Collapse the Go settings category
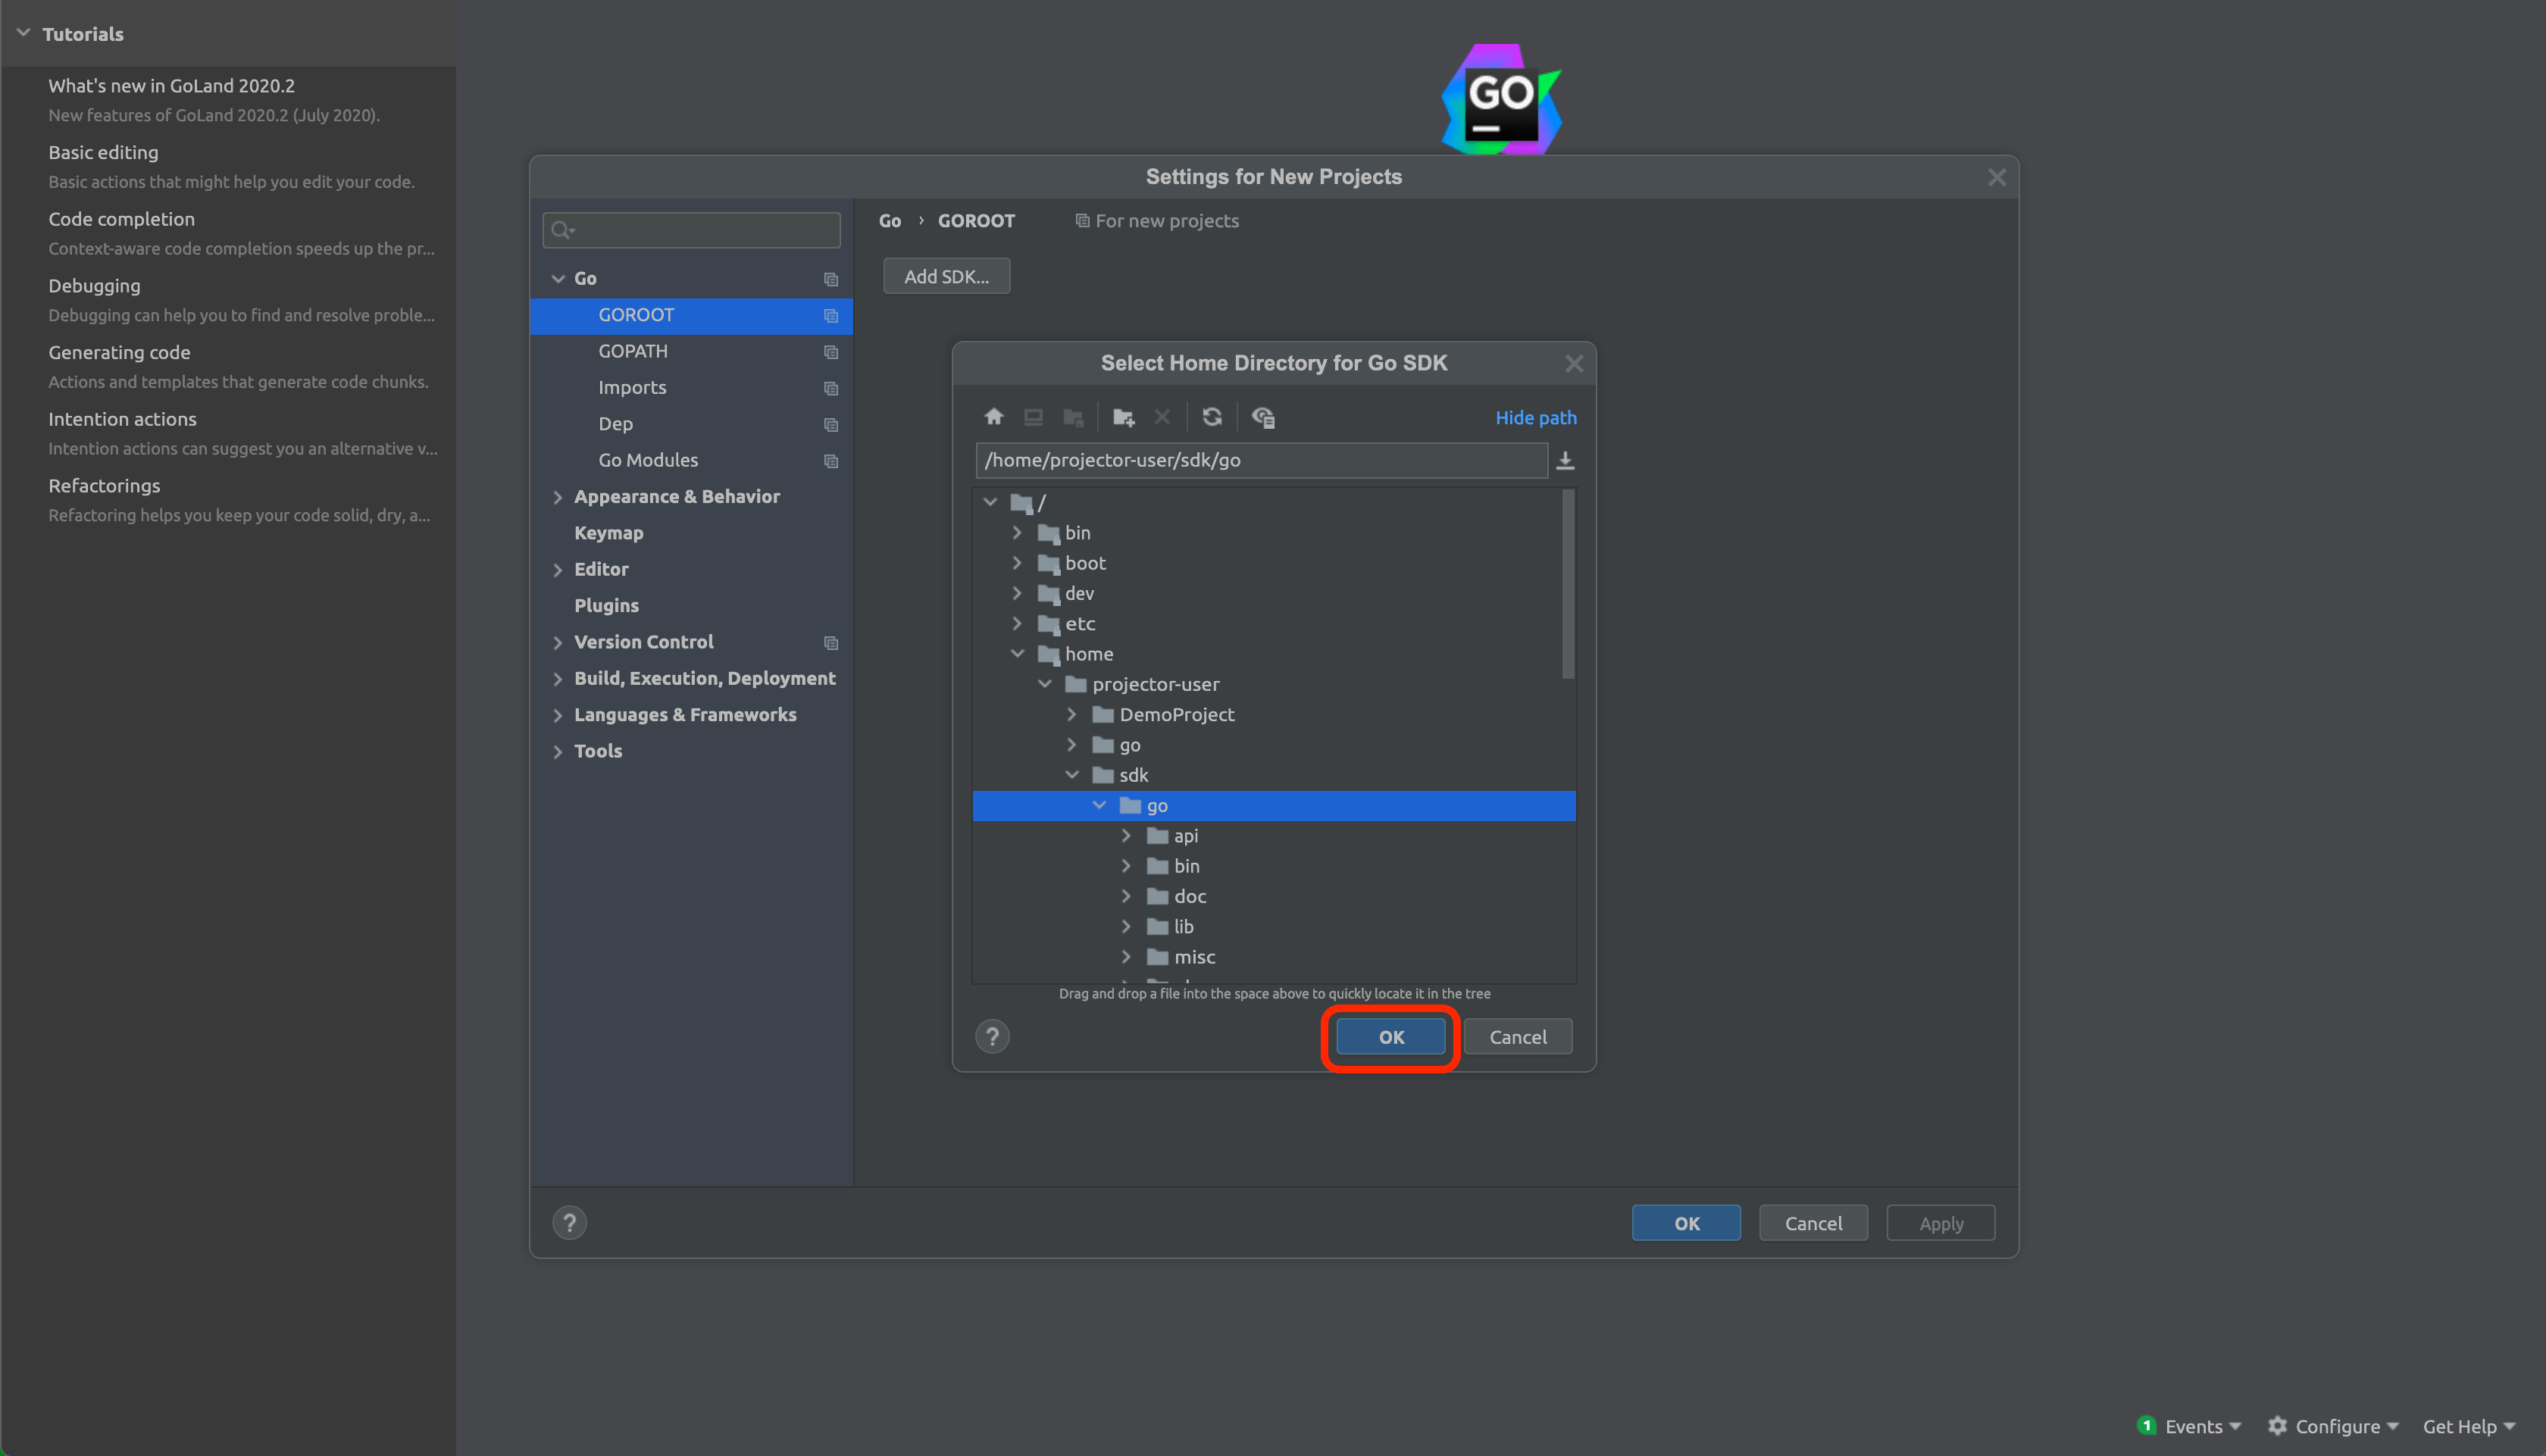The width and height of the screenshot is (2546, 1456). coord(558,279)
